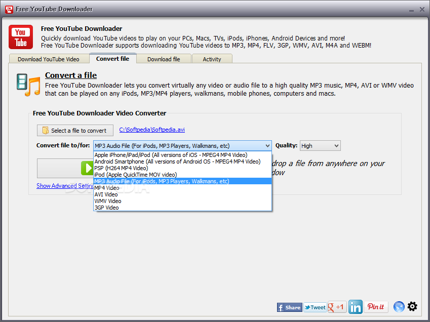Go to the Activity tab
This screenshot has height=322, width=430.
212,59
